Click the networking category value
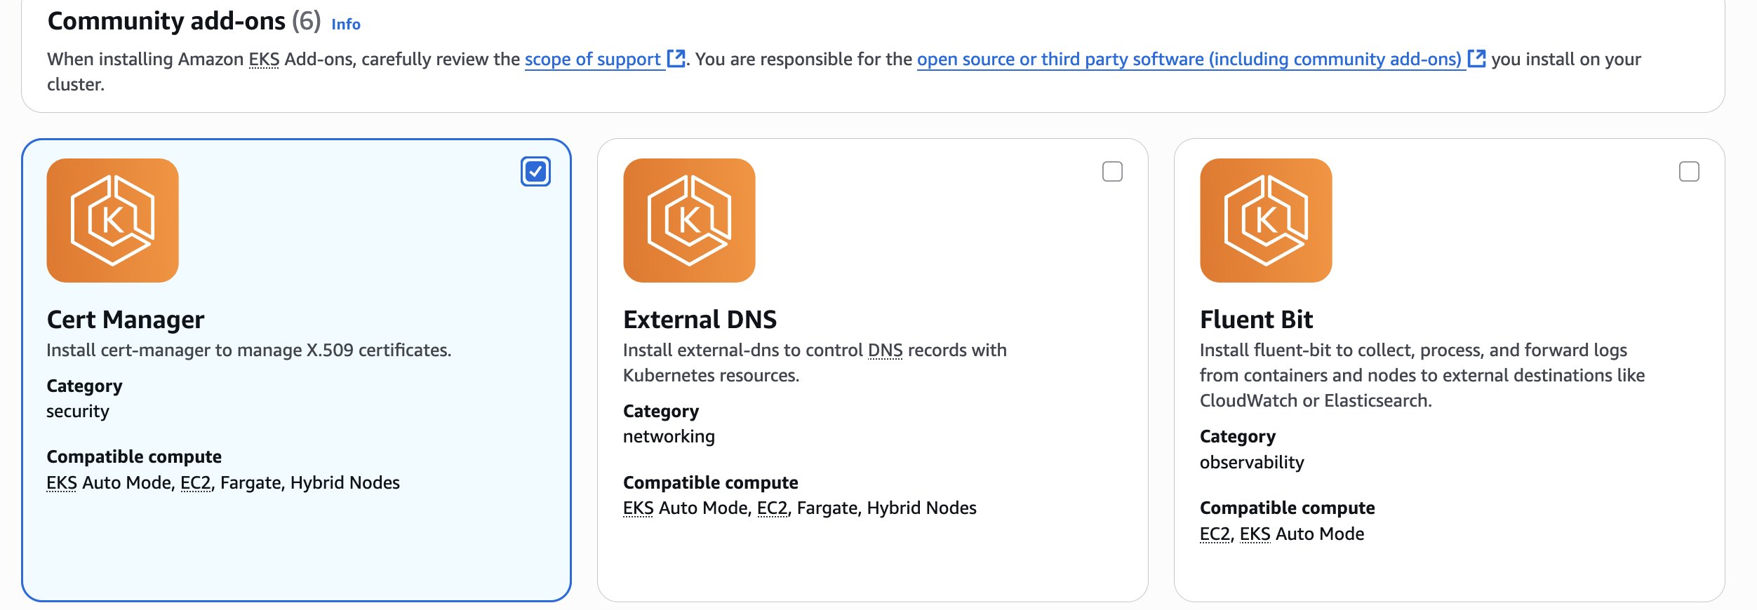The width and height of the screenshot is (1757, 610). (669, 437)
